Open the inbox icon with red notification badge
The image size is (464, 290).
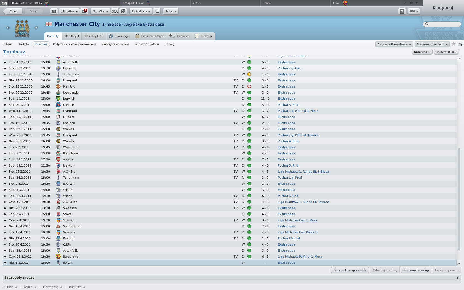pyautogui.click(x=84, y=11)
